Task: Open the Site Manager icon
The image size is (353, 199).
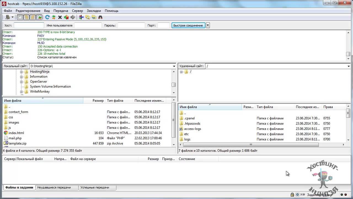Action: 7,17
